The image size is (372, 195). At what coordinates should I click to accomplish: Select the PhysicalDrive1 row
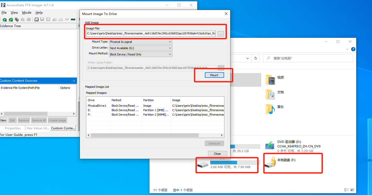[155, 106]
